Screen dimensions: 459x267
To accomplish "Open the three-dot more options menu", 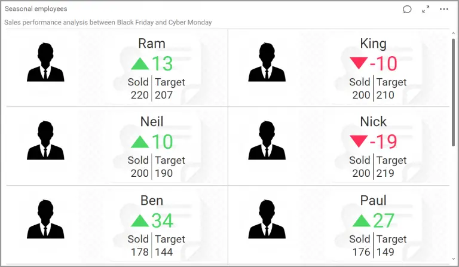I will pos(443,9).
